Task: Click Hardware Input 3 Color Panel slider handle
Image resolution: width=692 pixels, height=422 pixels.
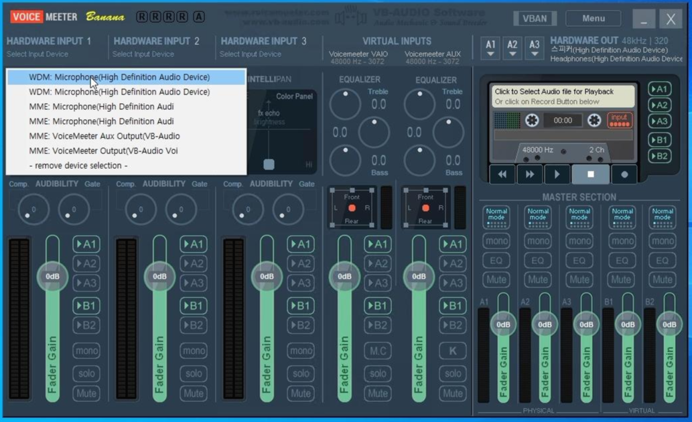Action: [269, 164]
